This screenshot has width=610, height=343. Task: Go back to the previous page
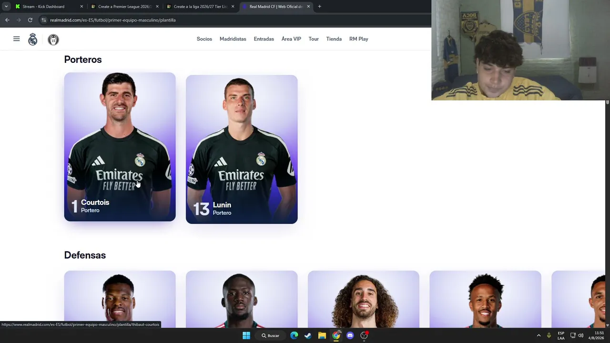[7, 20]
